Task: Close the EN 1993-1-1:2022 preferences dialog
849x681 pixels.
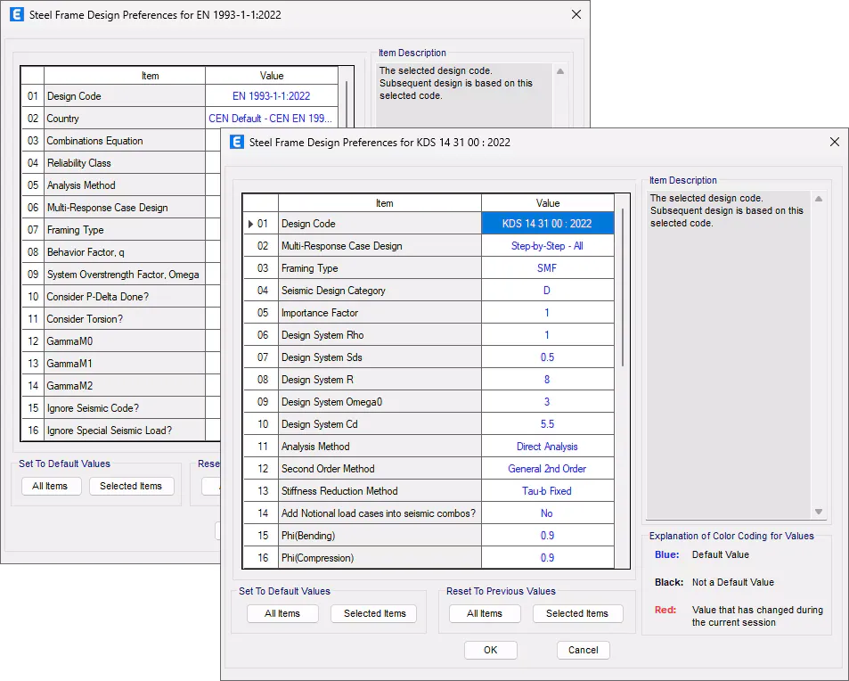Action: pyautogui.click(x=576, y=14)
